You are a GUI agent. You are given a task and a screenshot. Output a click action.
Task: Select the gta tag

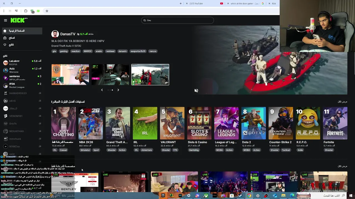pyautogui.click(x=54, y=51)
